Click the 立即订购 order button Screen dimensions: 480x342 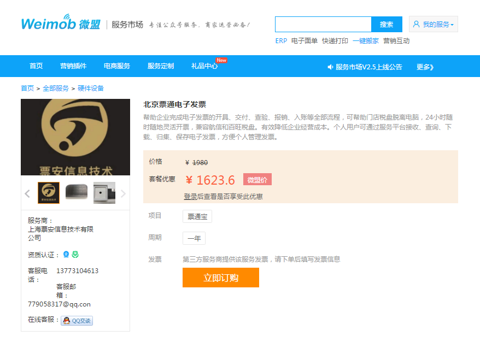coord(221,278)
